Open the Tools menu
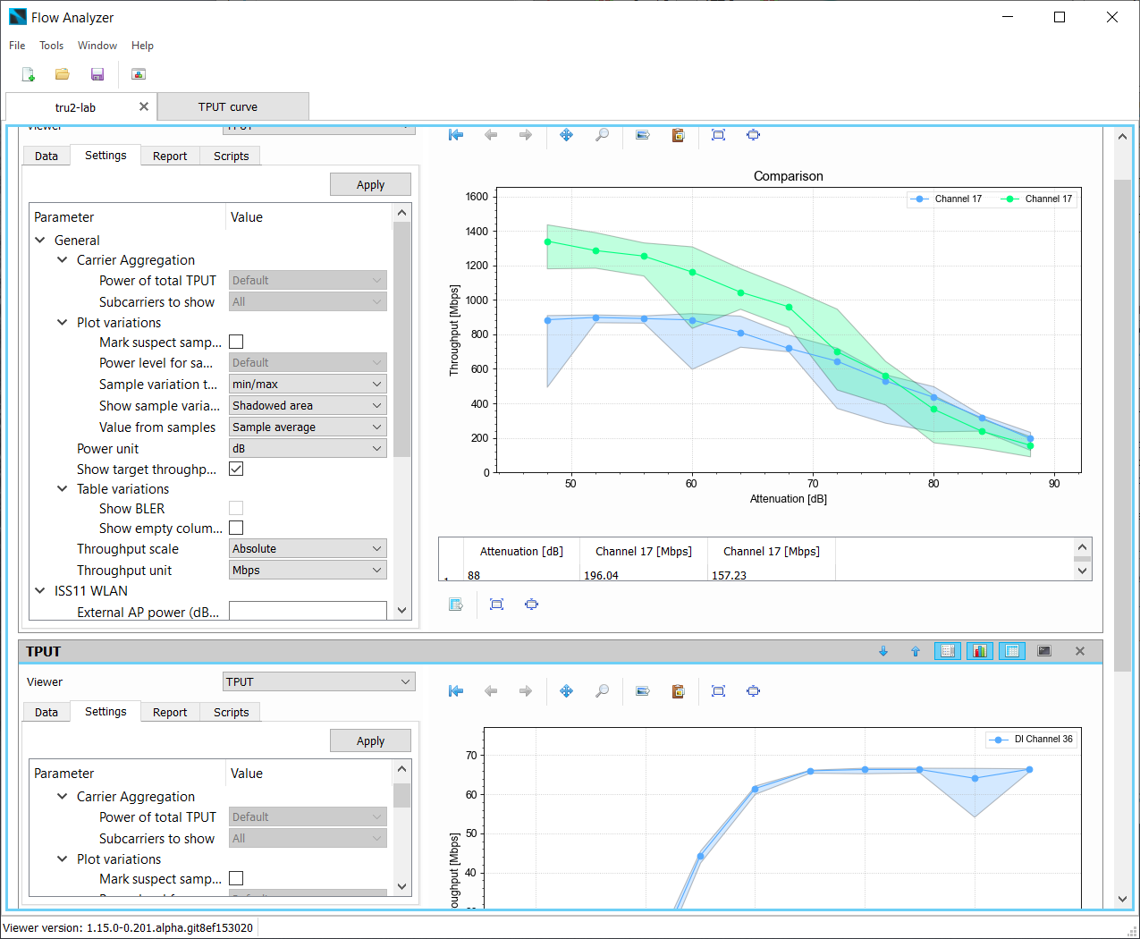This screenshot has height=939, width=1140. click(51, 46)
